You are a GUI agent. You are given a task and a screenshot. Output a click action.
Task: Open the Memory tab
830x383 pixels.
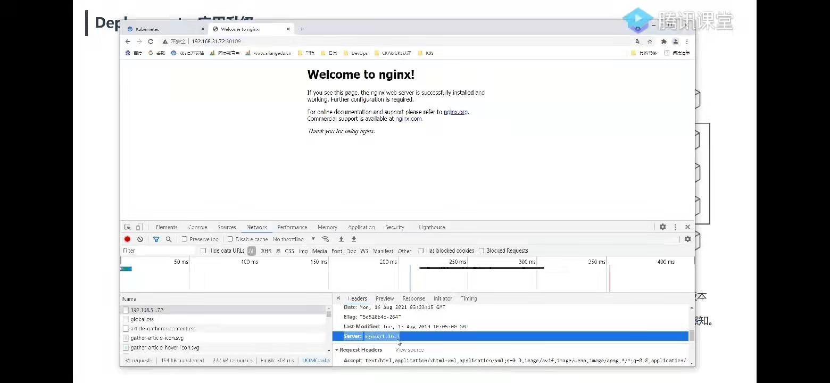[327, 227]
